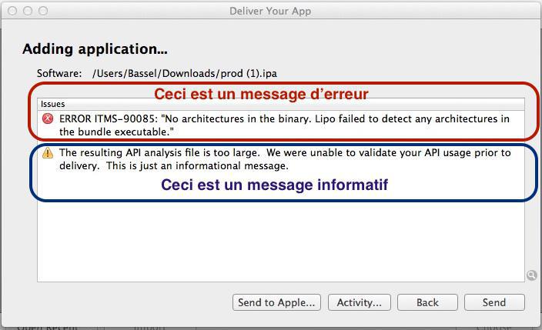Click the "Adding application..." heading

(x=95, y=49)
